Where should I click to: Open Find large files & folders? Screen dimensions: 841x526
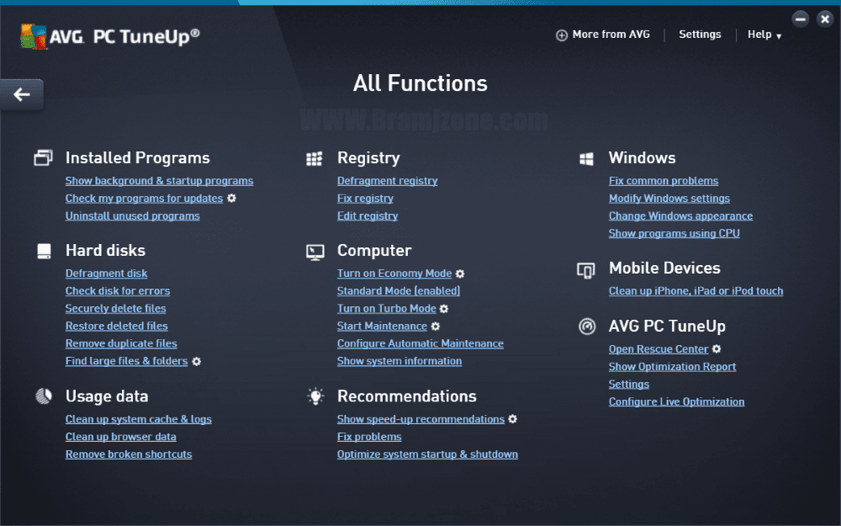pyautogui.click(x=127, y=361)
